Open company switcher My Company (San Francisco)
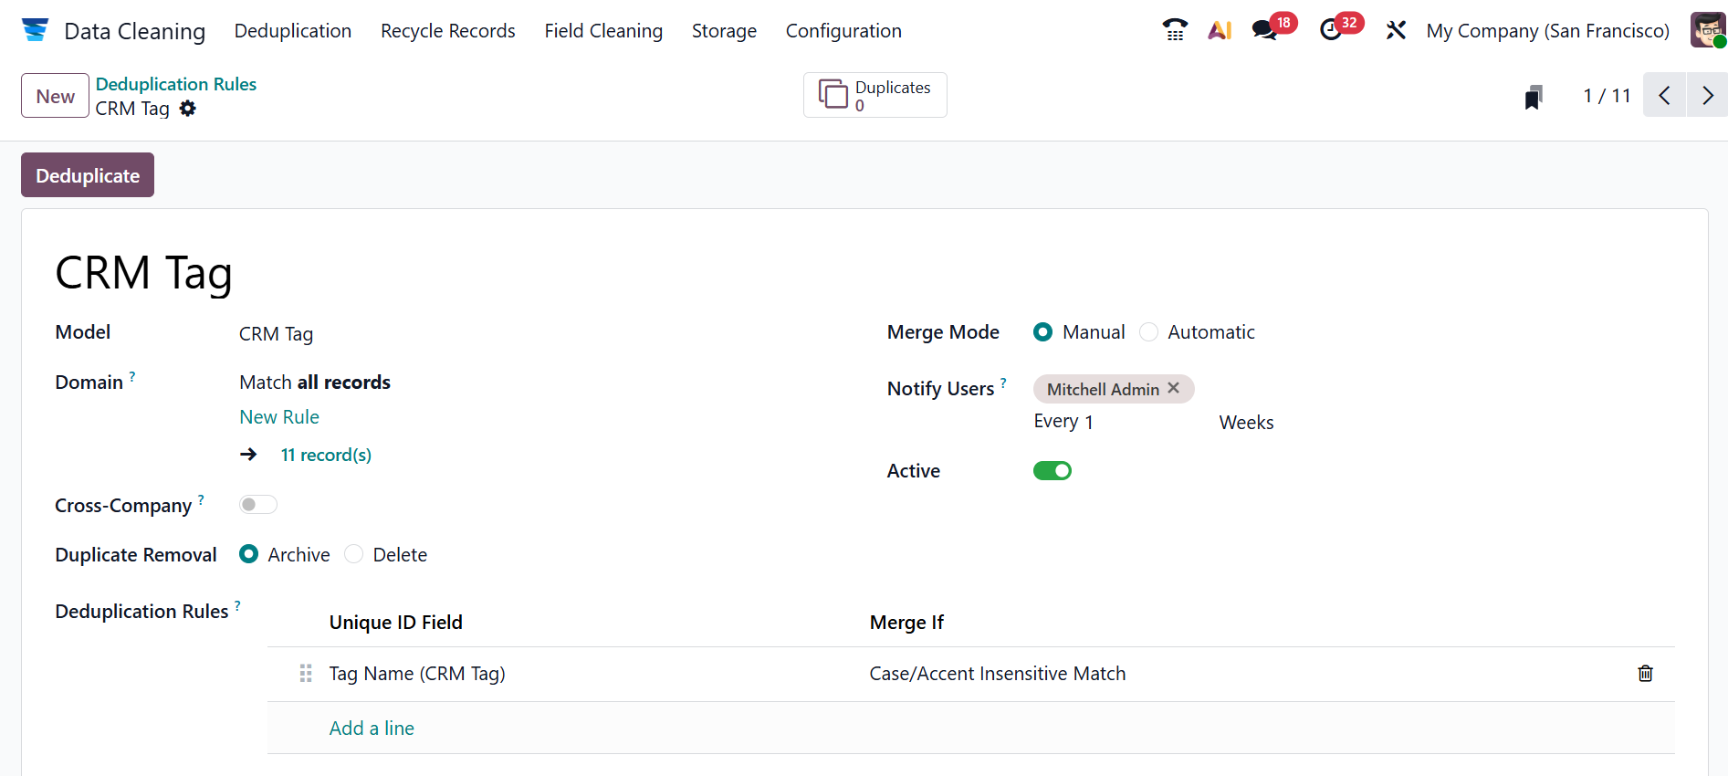The width and height of the screenshot is (1728, 776). (1547, 31)
